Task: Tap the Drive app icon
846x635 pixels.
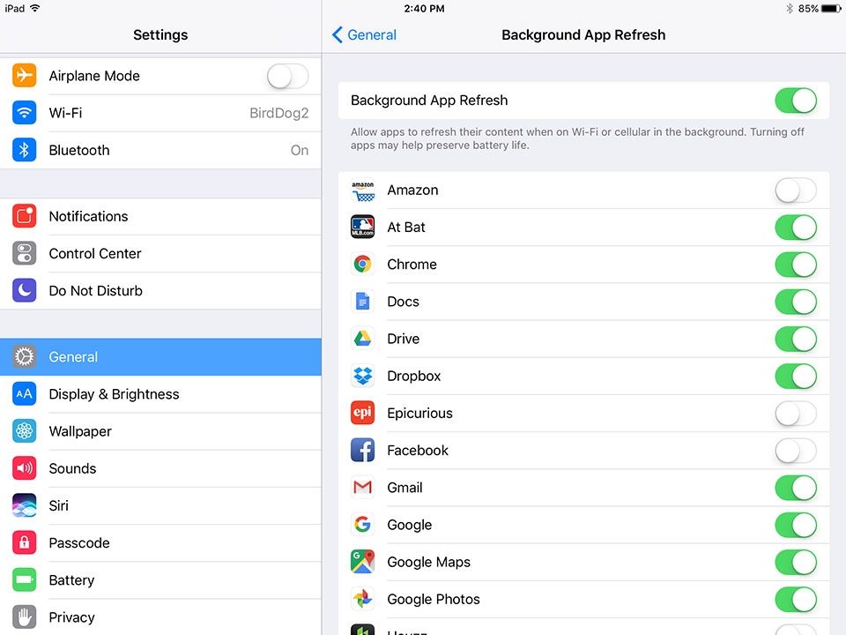Action: point(362,339)
